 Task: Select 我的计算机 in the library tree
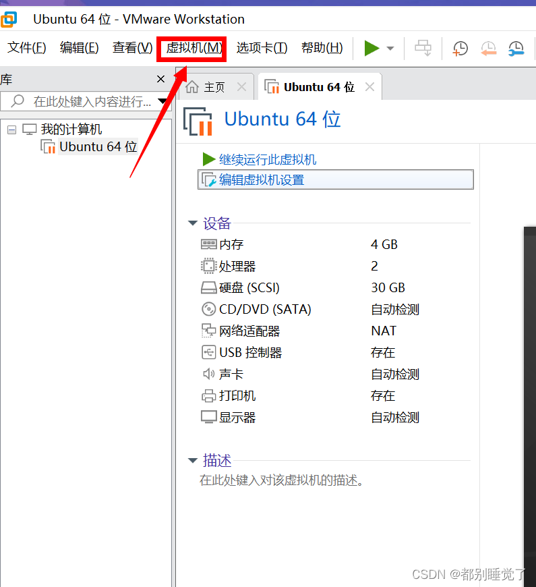(x=71, y=130)
